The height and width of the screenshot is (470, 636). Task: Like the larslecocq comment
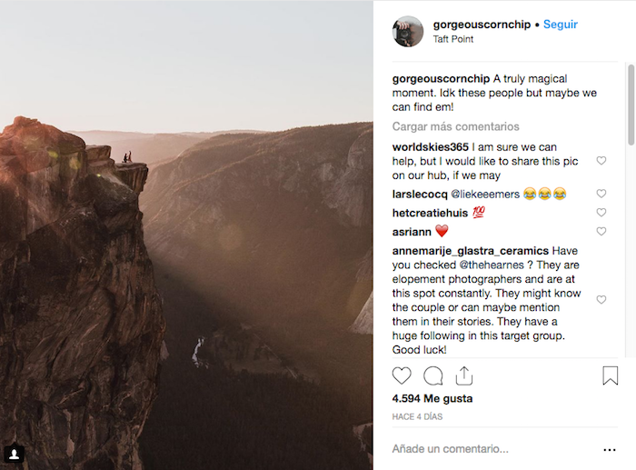601,194
